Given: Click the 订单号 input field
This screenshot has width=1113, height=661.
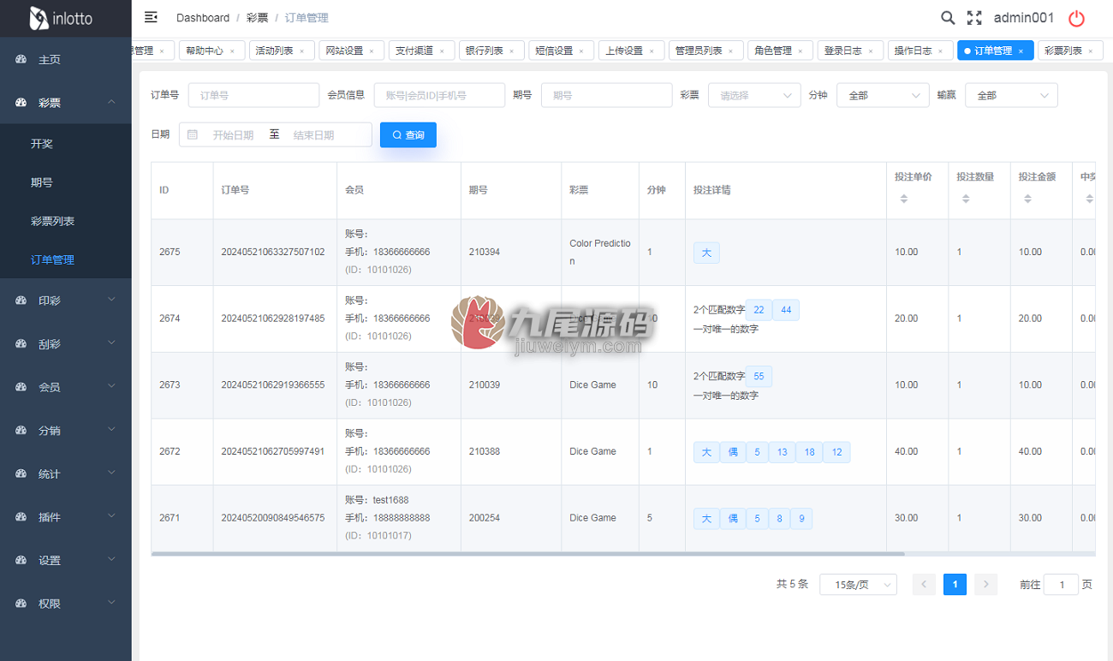Looking at the screenshot, I should click(253, 95).
